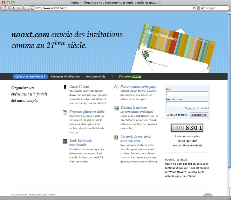Click the Google search field

click(214, 8)
